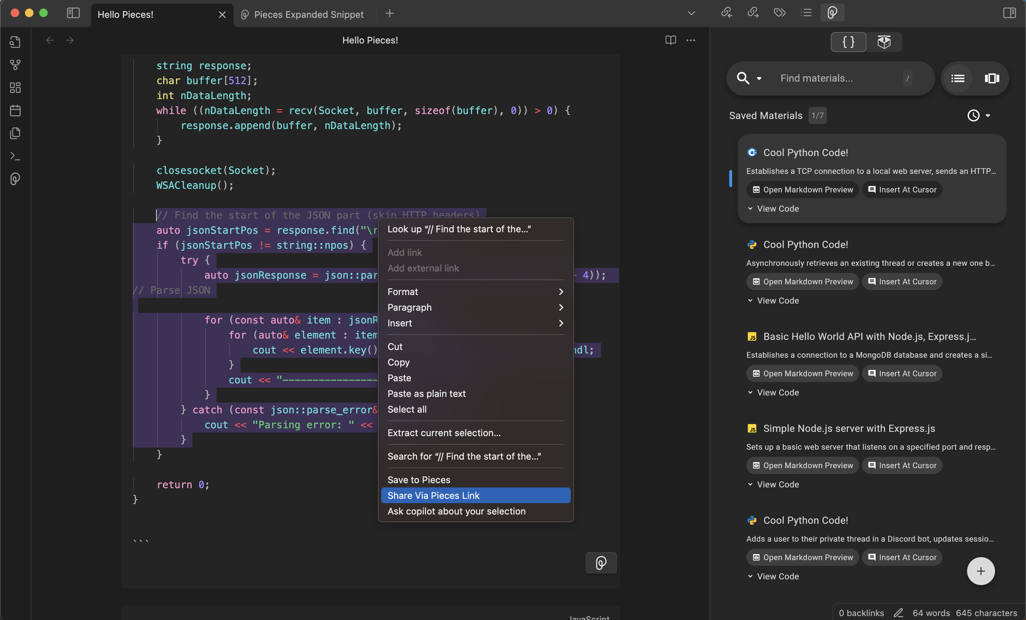Open command palette terminal icon
This screenshot has width=1026, height=620.
tap(15, 156)
